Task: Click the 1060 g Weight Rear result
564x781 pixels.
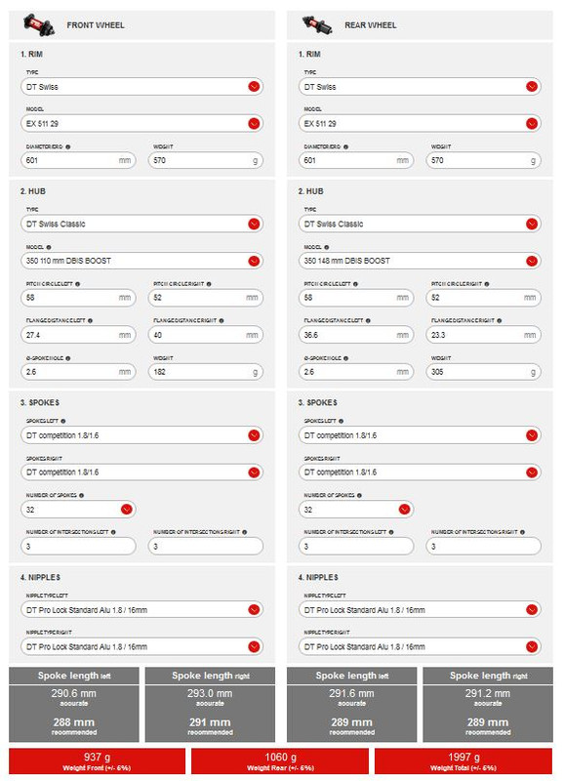Action: point(280,761)
